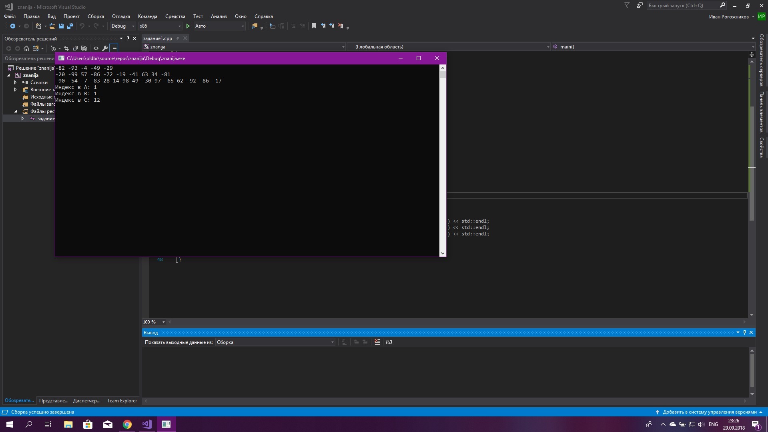
Task: Open the x86 platform dropdown
Action: coord(160,26)
